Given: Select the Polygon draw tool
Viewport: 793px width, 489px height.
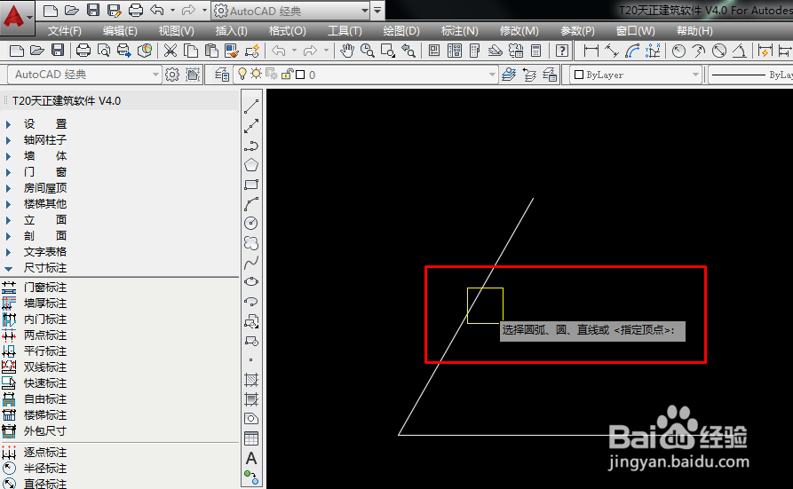Looking at the screenshot, I should (x=251, y=165).
